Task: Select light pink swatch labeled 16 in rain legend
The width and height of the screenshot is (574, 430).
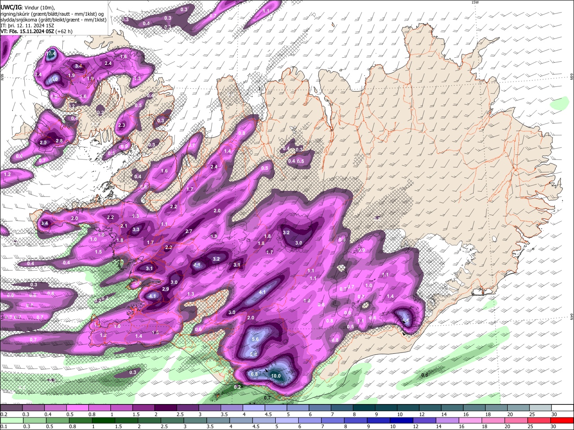Action: (x=470, y=420)
